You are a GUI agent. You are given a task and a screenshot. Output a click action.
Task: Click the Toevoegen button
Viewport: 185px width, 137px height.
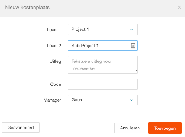pyautogui.click(x=165, y=128)
